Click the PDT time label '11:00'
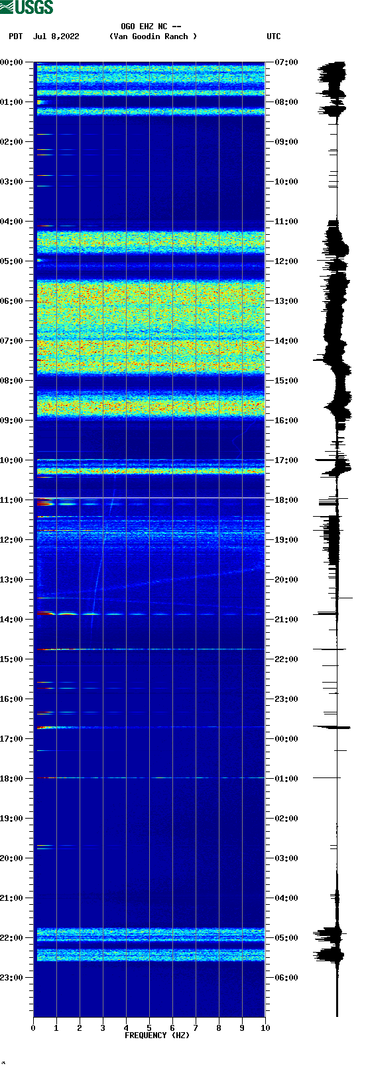This screenshot has height=1070, width=366. pyautogui.click(x=11, y=500)
